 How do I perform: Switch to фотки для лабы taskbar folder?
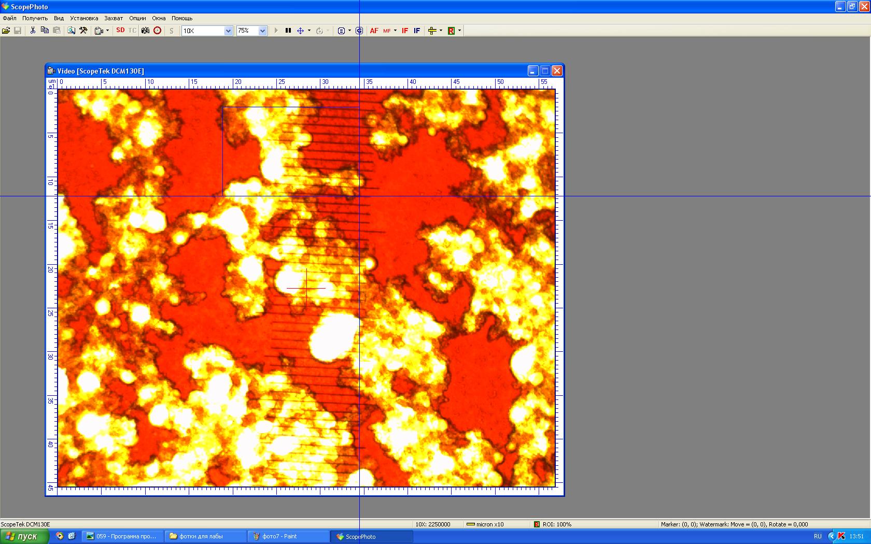click(x=205, y=536)
